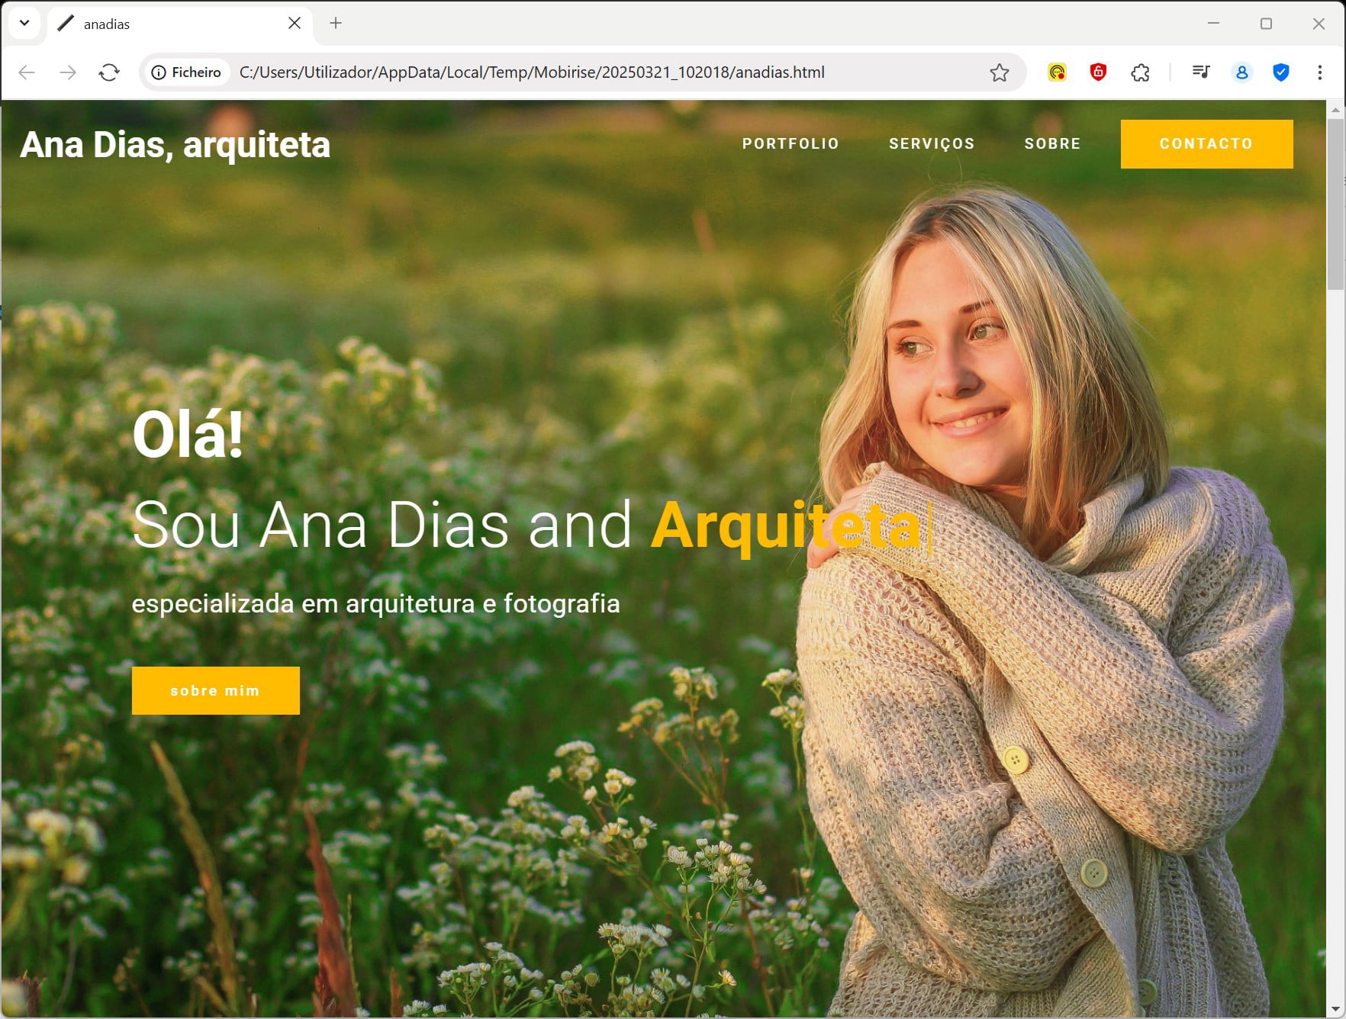1346x1019 pixels.
Task: Go to the SERVIÇOS menu item
Action: [932, 143]
